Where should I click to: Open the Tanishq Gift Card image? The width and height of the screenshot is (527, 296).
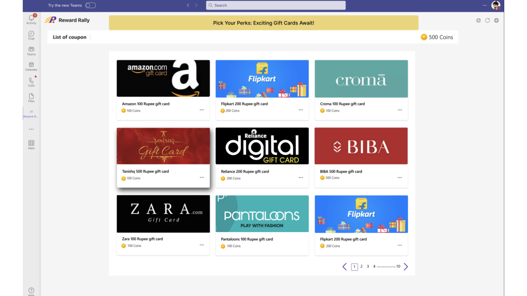163,146
